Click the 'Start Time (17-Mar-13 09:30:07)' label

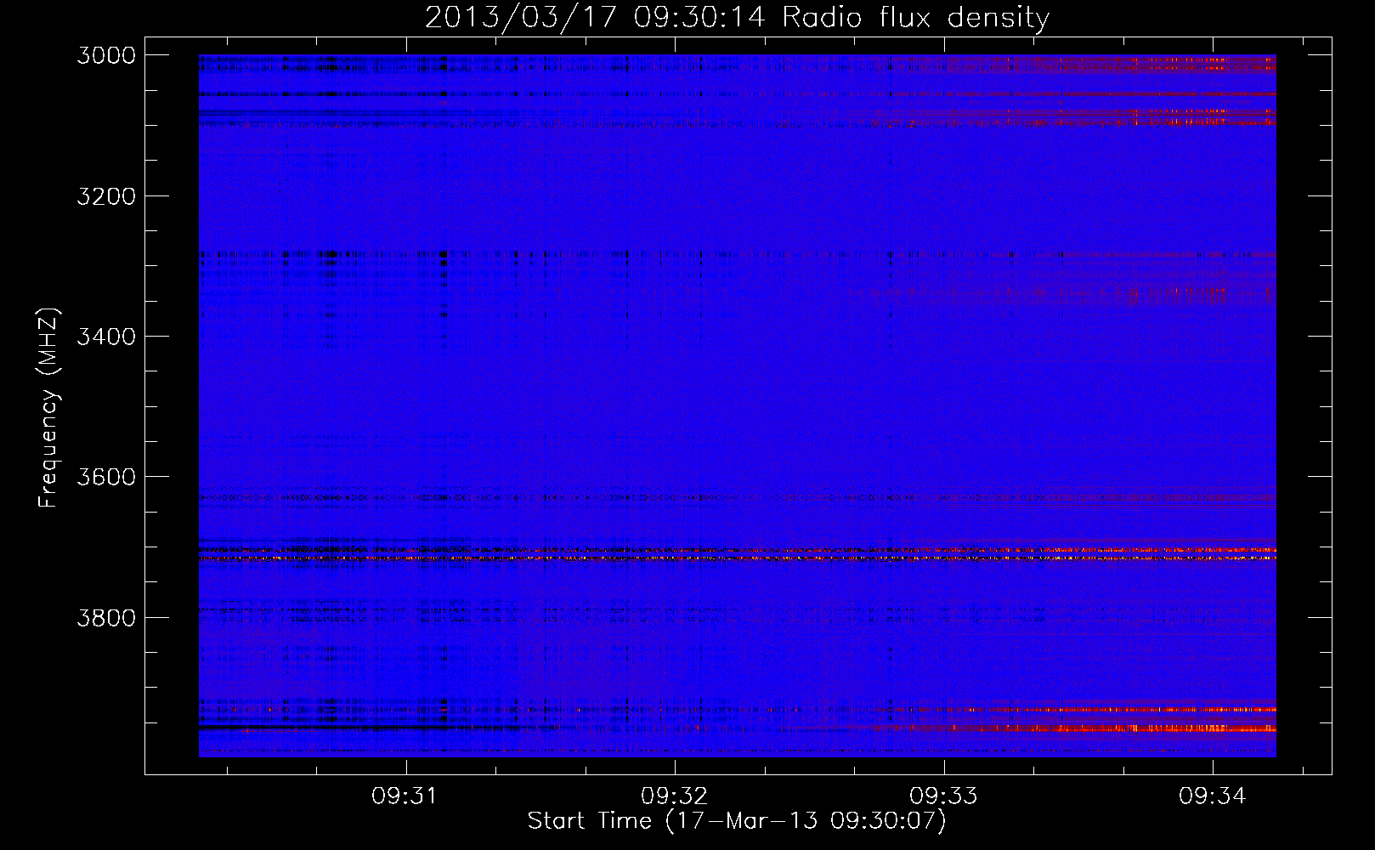[x=737, y=821]
